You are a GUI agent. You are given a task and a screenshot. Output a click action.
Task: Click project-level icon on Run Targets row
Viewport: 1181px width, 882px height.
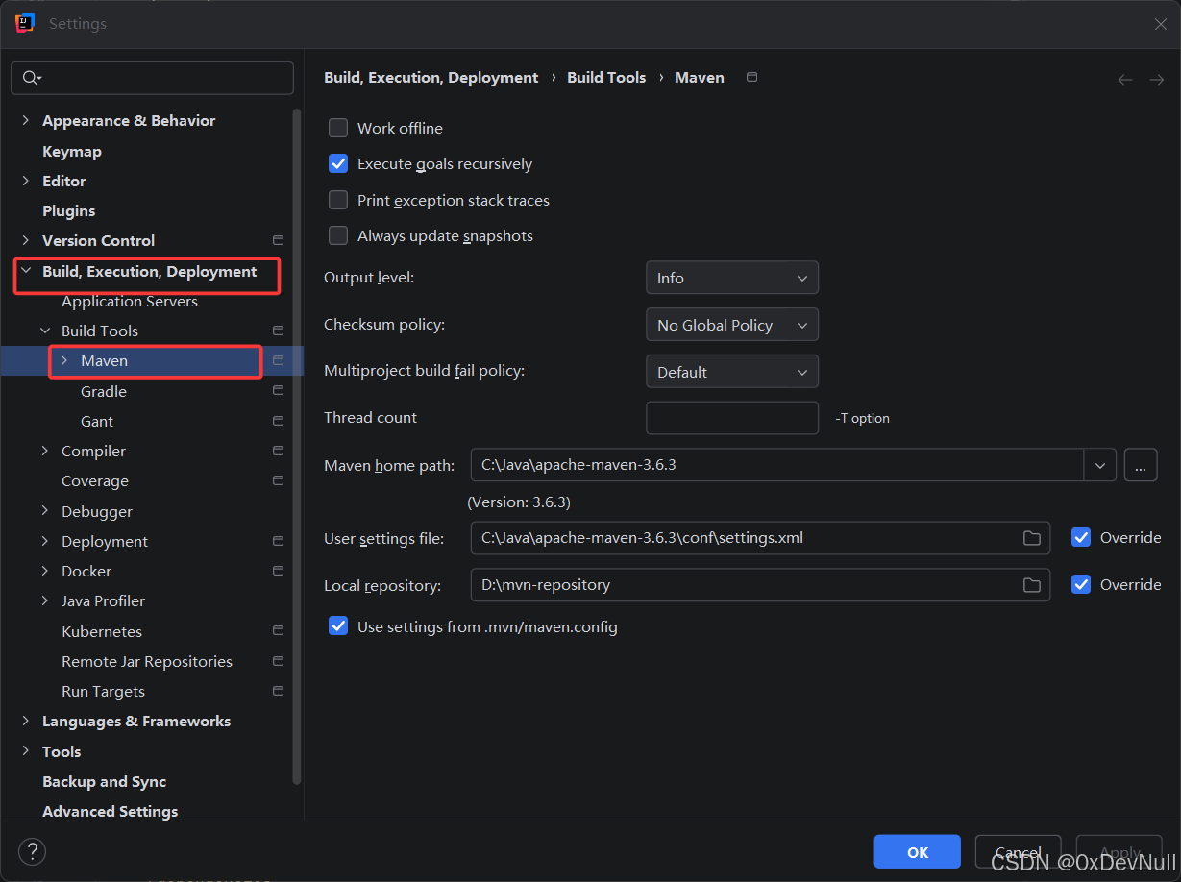(x=279, y=691)
